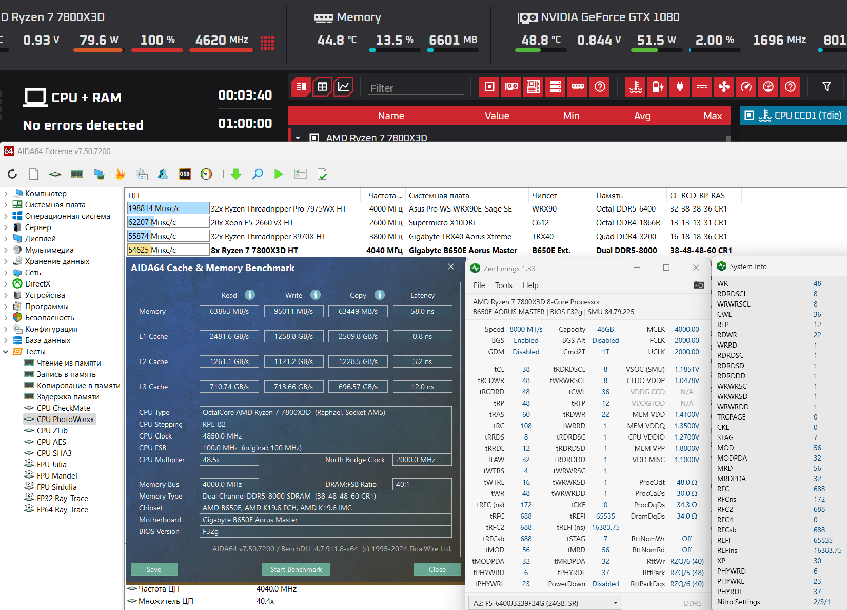Screen dimensions: 847x610
Task: Toggle temperature sensors filter in OCCT
Action: 636,86
